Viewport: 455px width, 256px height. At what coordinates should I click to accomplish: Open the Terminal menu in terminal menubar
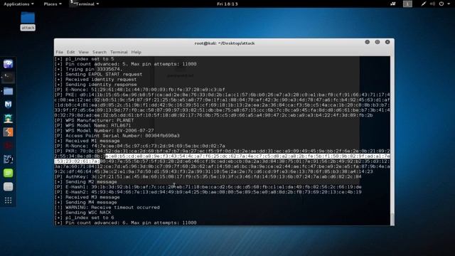pos(119,52)
